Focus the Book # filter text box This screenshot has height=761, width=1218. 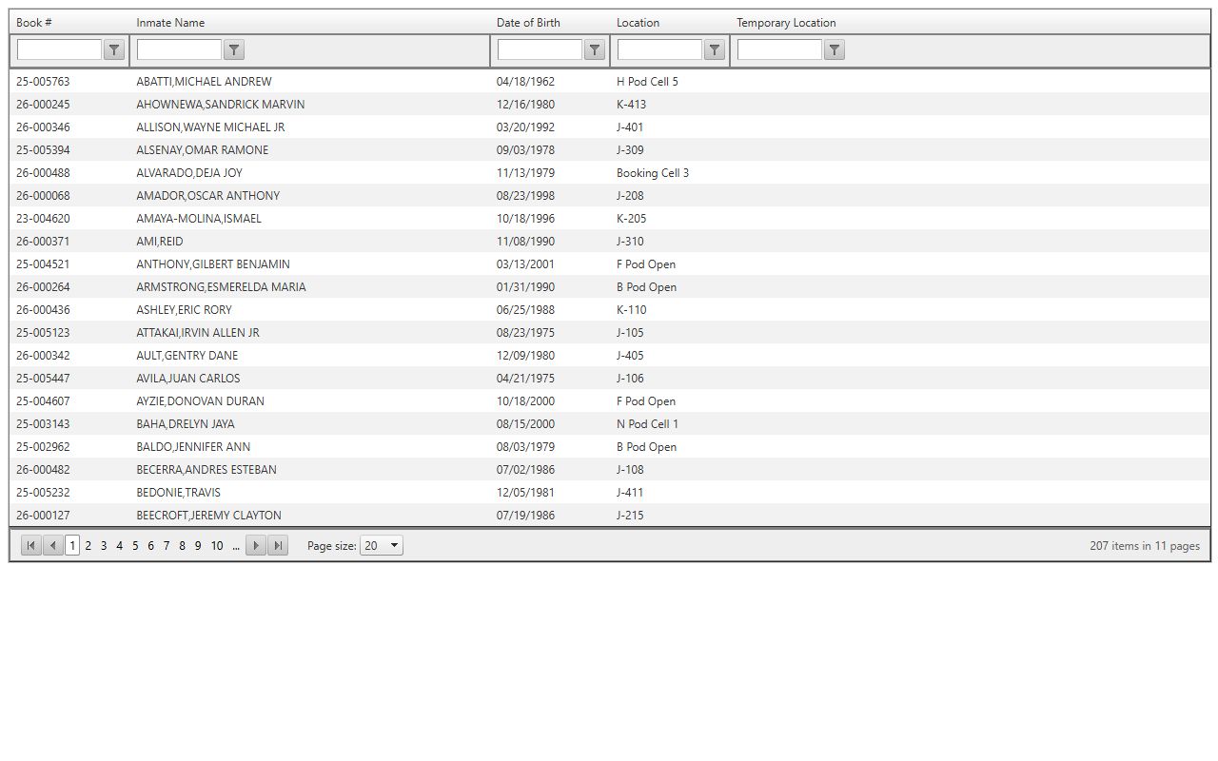59,50
